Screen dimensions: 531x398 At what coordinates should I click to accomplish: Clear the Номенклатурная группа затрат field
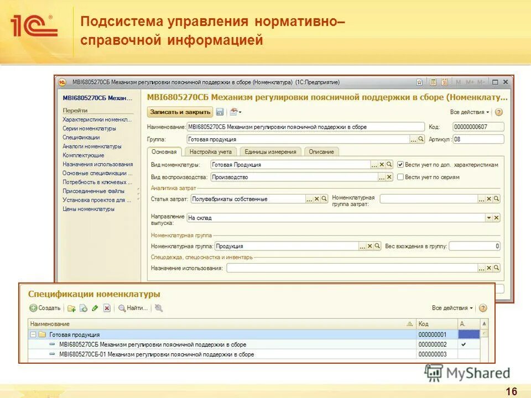pos(488,199)
